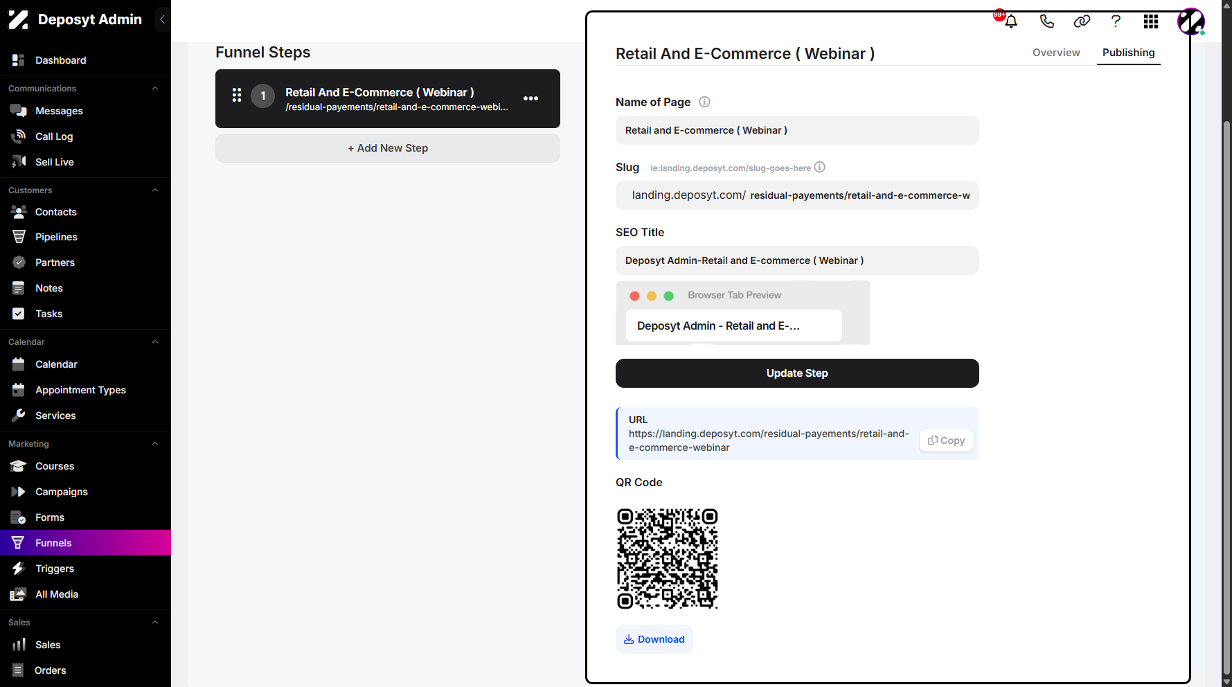The image size is (1232, 687).
Task: Open the apps grid icon
Action: coord(1151,21)
